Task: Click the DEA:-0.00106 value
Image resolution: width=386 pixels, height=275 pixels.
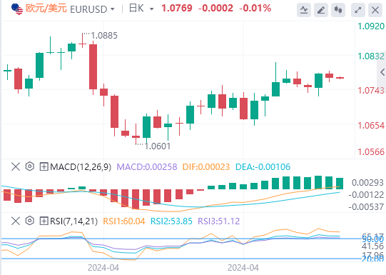Action: (263, 167)
